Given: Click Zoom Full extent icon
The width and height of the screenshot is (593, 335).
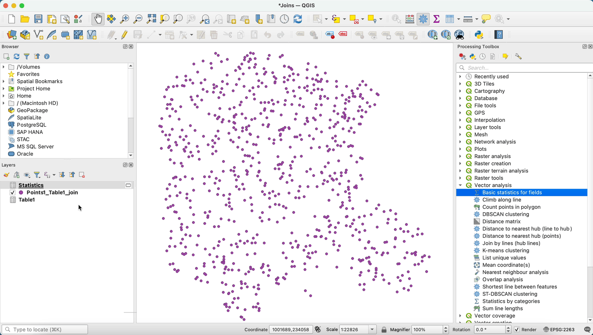Looking at the screenshot, I should 152,19.
